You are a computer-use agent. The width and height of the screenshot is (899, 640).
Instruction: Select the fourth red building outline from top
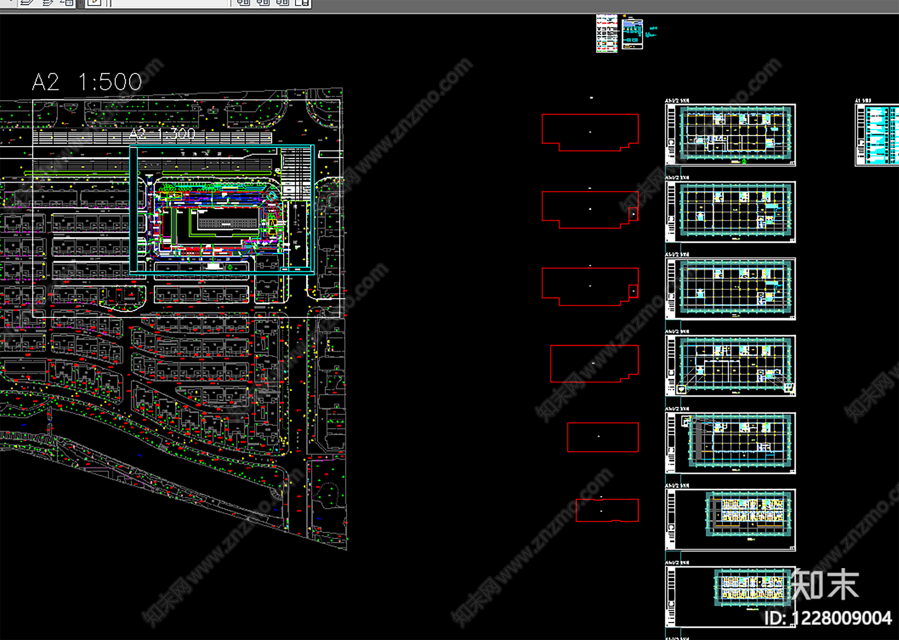[594, 364]
